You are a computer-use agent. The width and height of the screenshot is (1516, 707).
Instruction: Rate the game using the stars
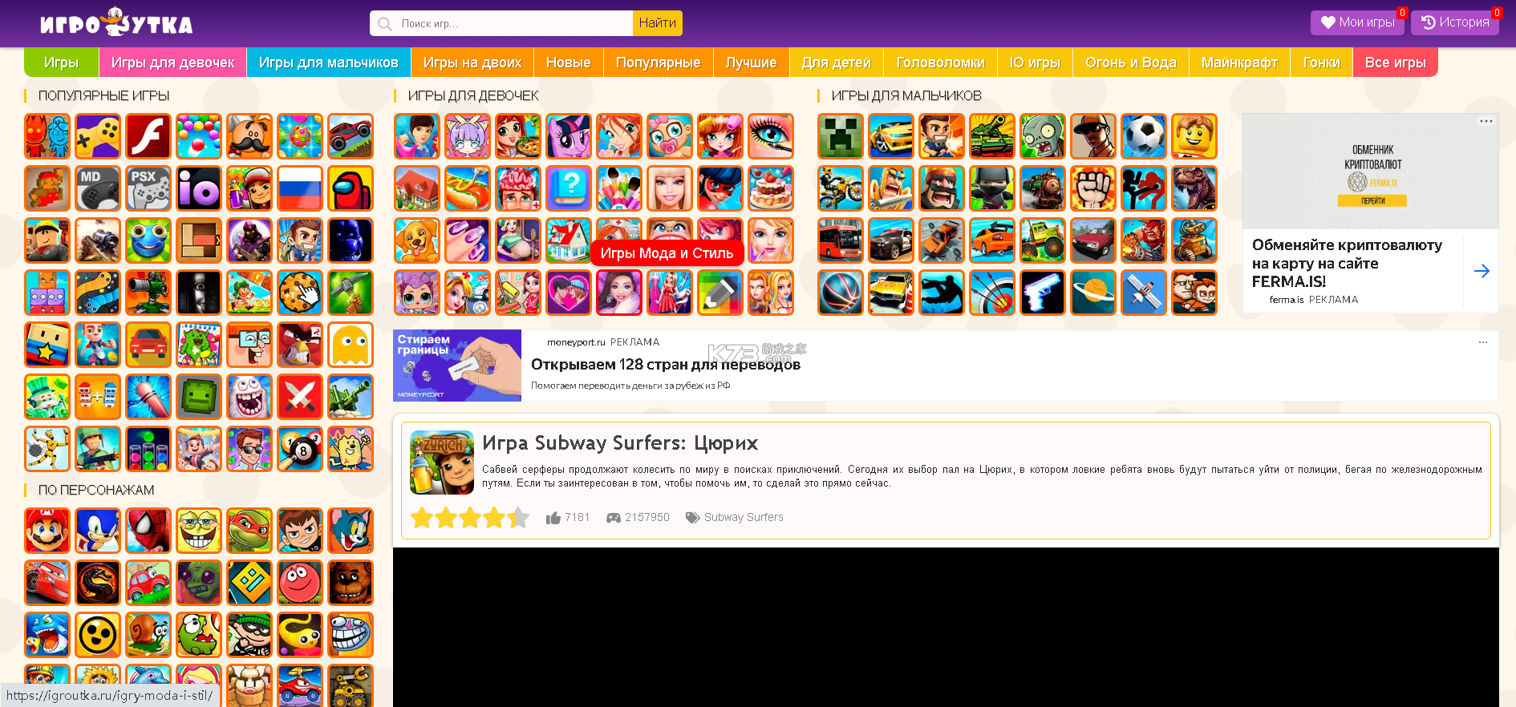(469, 518)
